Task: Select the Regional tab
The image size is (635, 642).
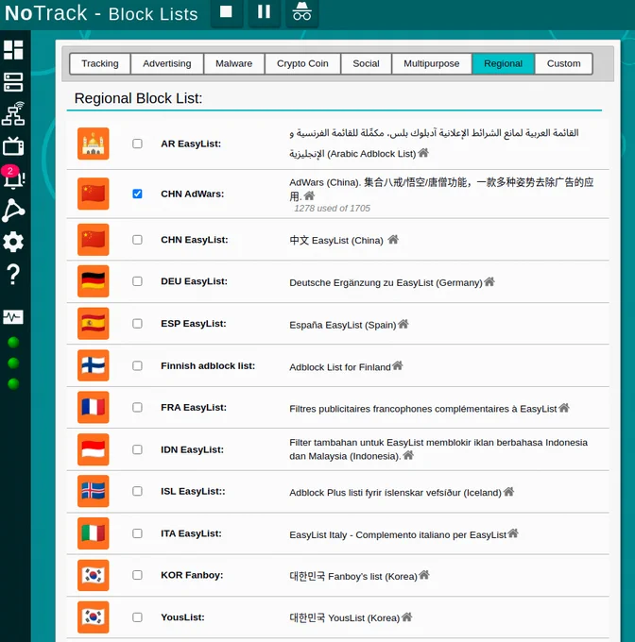Action: point(503,63)
